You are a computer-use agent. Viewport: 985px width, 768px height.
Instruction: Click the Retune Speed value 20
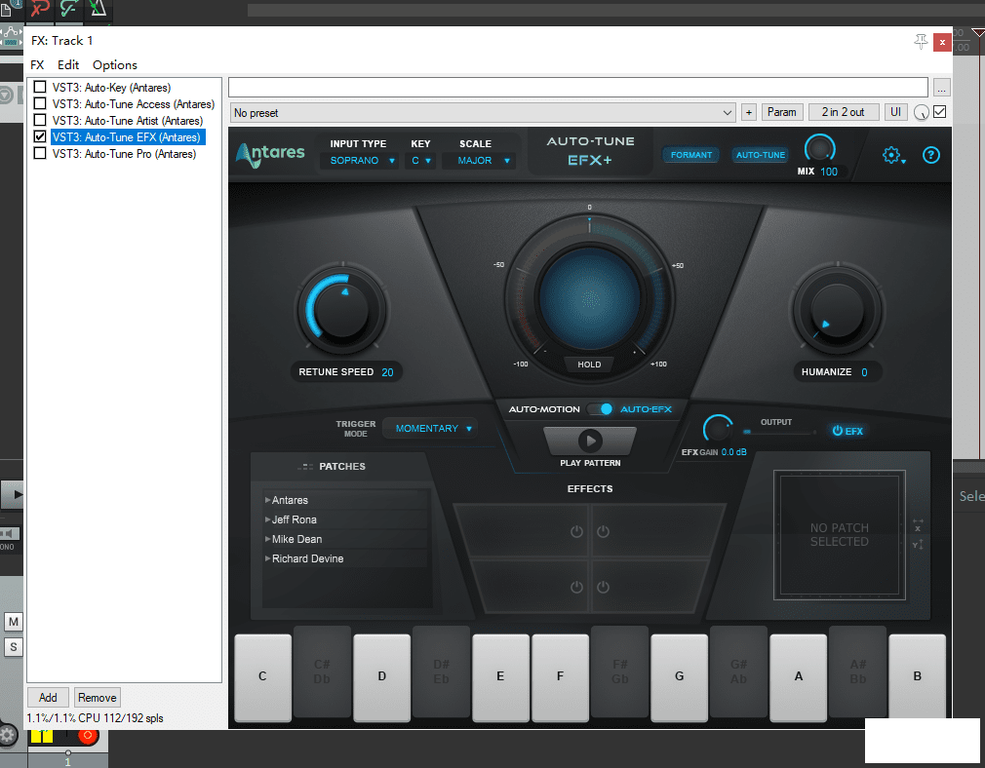(x=387, y=372)
